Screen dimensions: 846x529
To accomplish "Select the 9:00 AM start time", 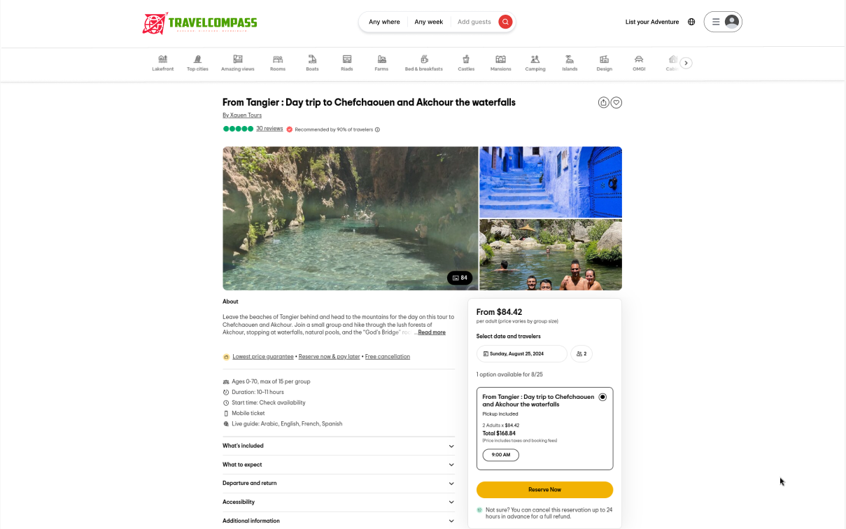I will [501, 455].
